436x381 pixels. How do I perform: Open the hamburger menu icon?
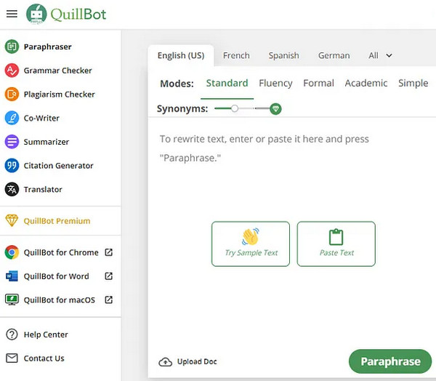[12, 14]
